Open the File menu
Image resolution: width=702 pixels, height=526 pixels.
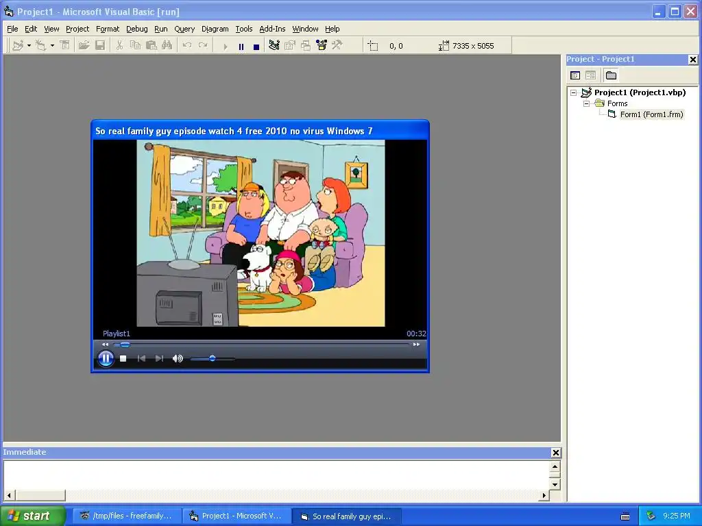tap(12, 29)
